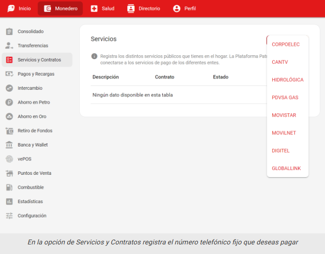
Task: Click the Consolidado clipboard icon
Action: pos(9,32)
